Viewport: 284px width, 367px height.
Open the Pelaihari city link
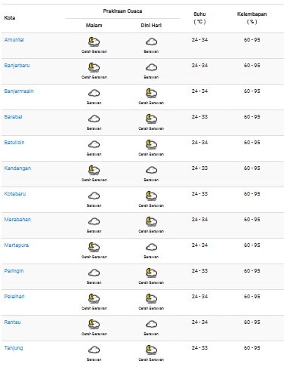(14, 297)
